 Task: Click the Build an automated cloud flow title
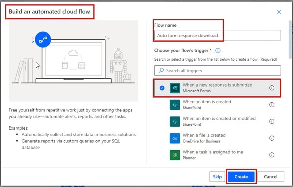(x=49, y=12)
